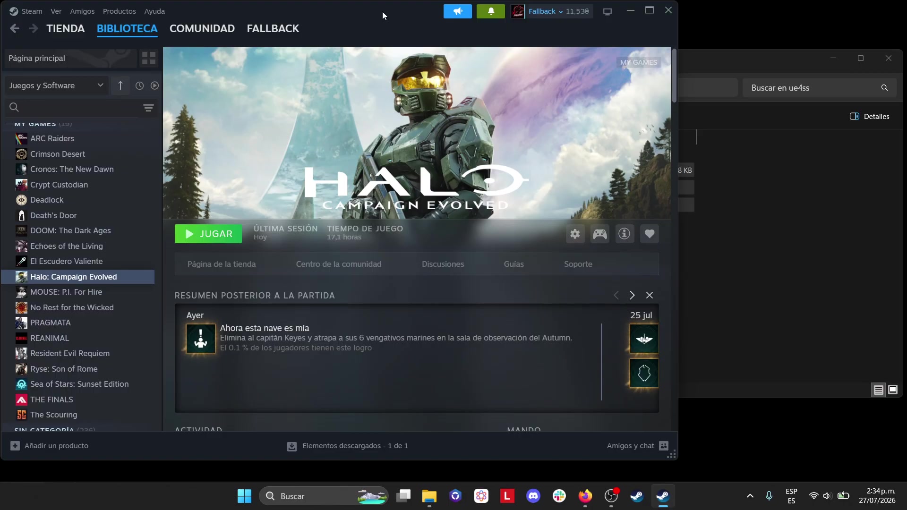Viewport: 907px width, 510px height.
Task: Go to Discusiones for Halo
Action: click(x=443, y=264)
